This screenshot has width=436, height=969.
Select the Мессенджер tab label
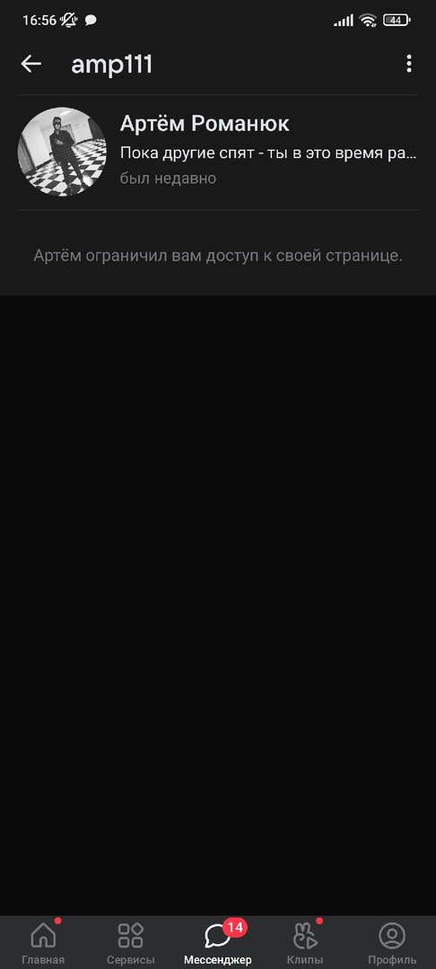point(217,960)
